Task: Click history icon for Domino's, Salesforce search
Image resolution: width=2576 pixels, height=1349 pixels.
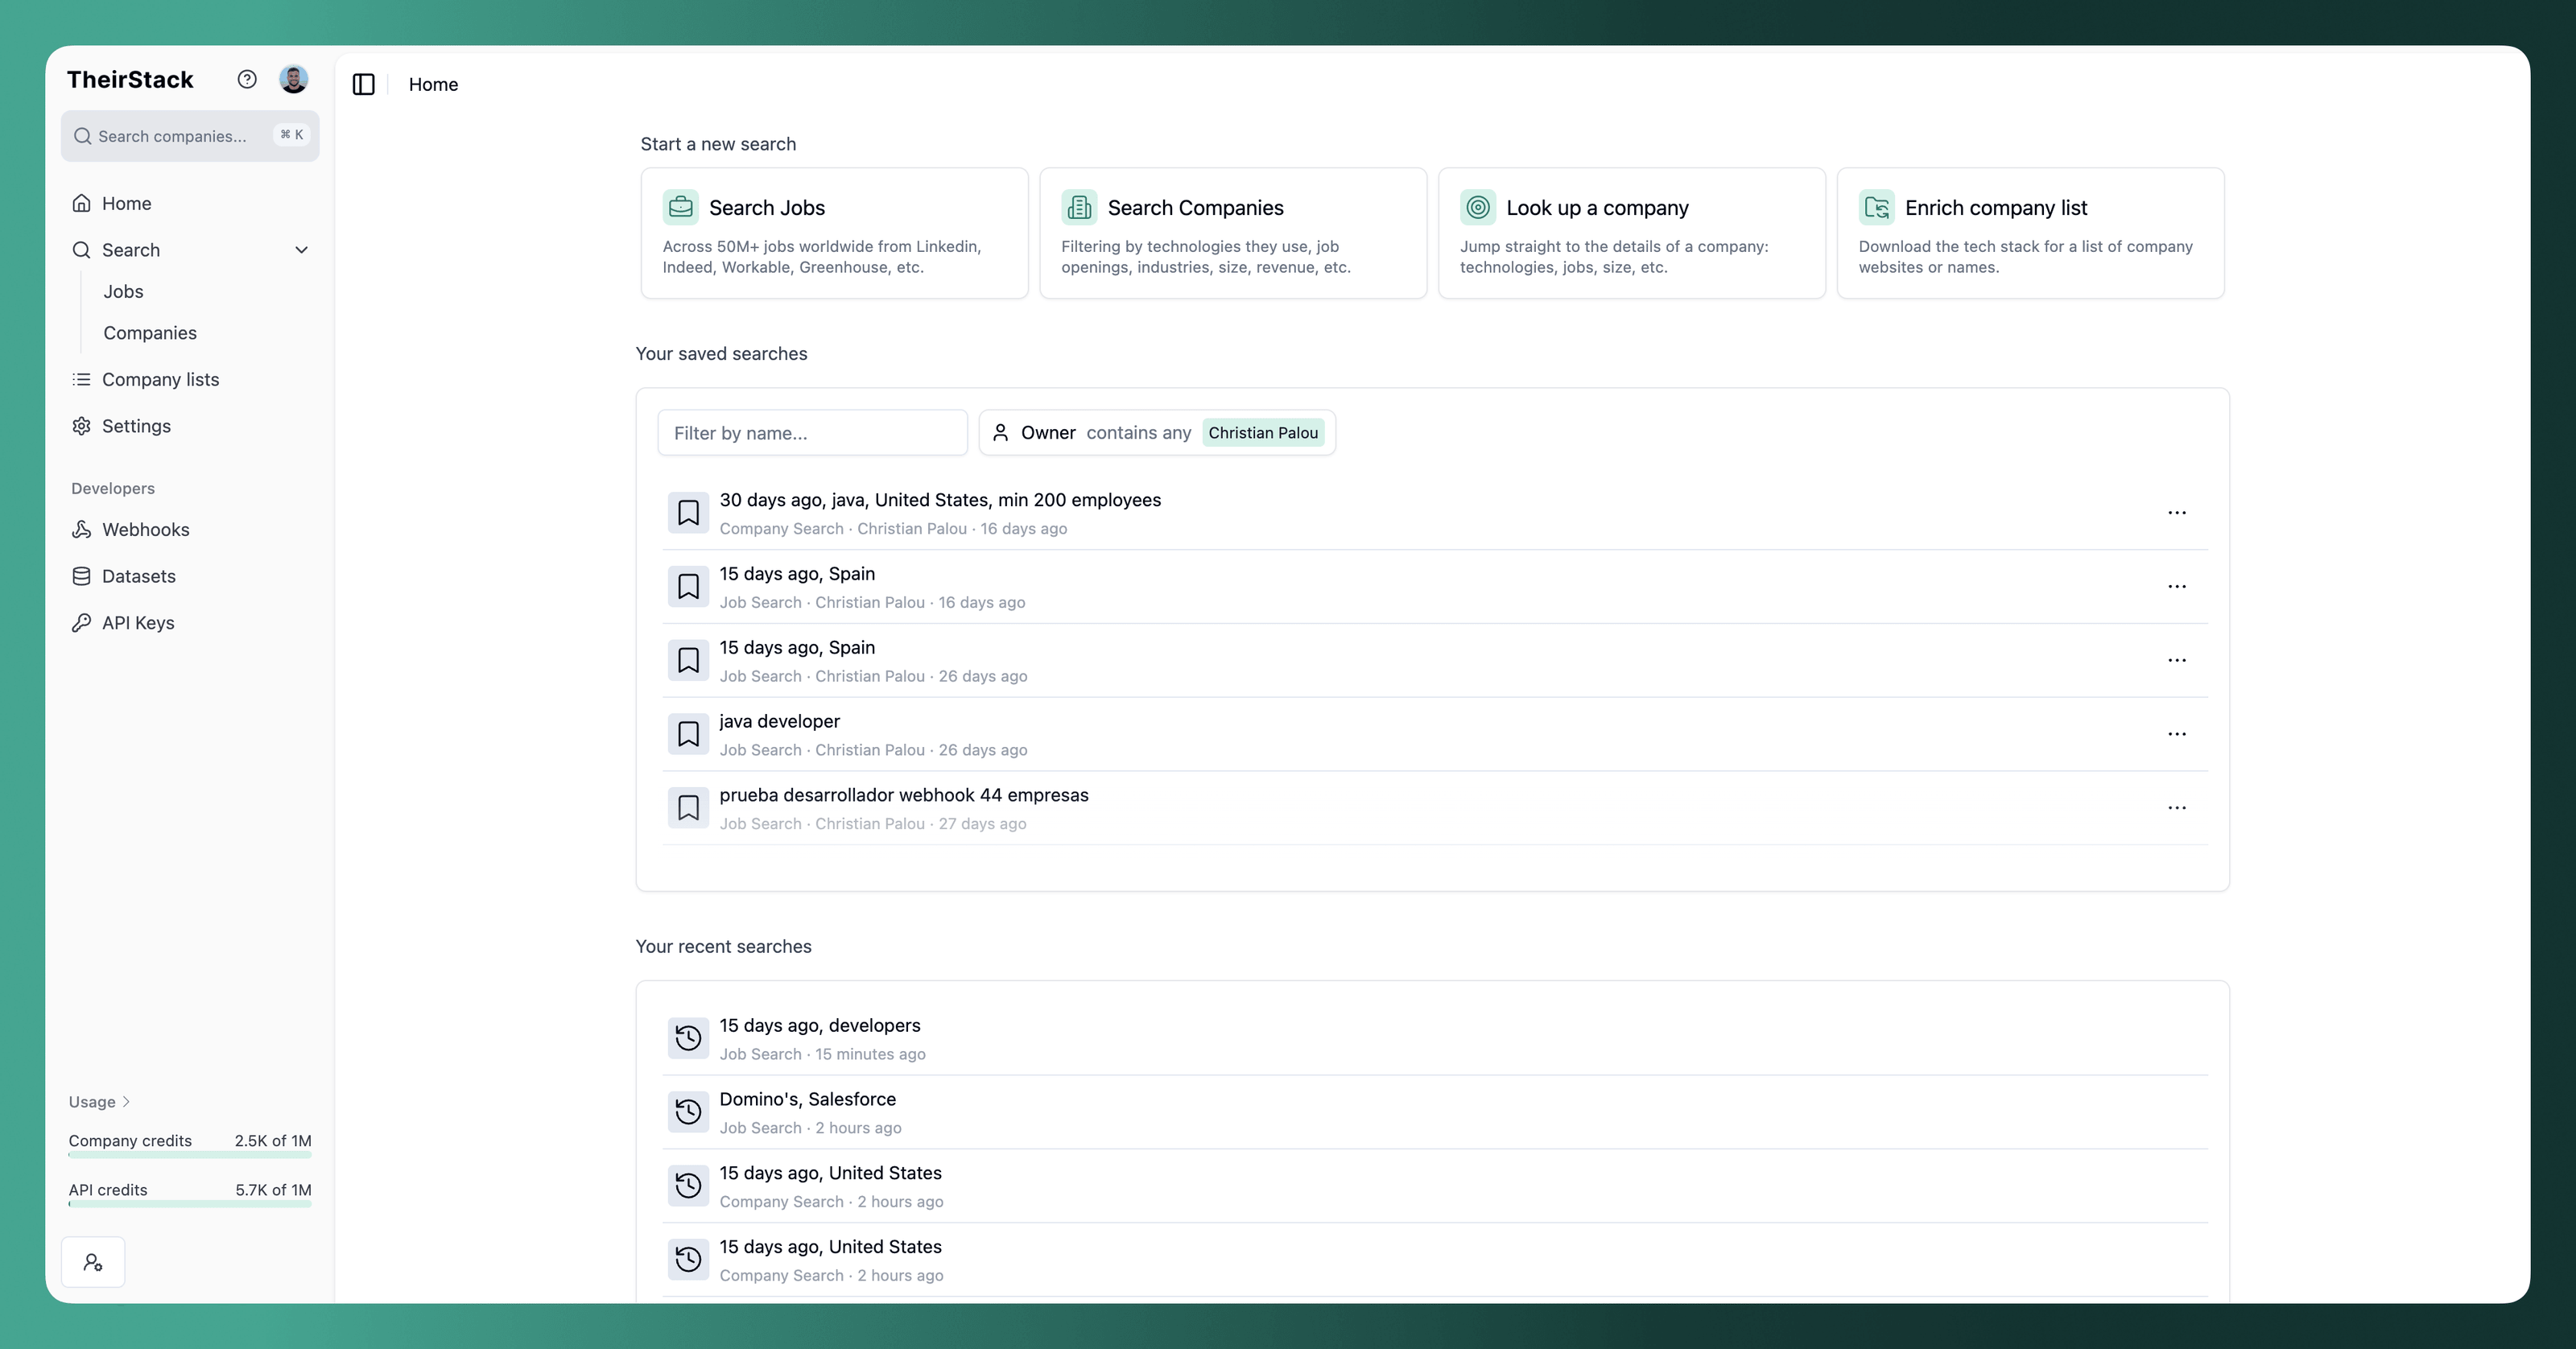Action: [x=688, y=1112]
